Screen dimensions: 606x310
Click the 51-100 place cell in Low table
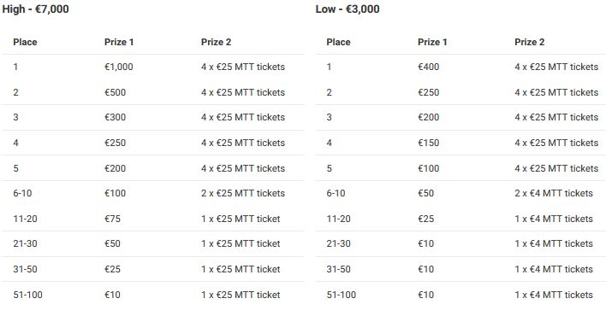pos(341,295)
